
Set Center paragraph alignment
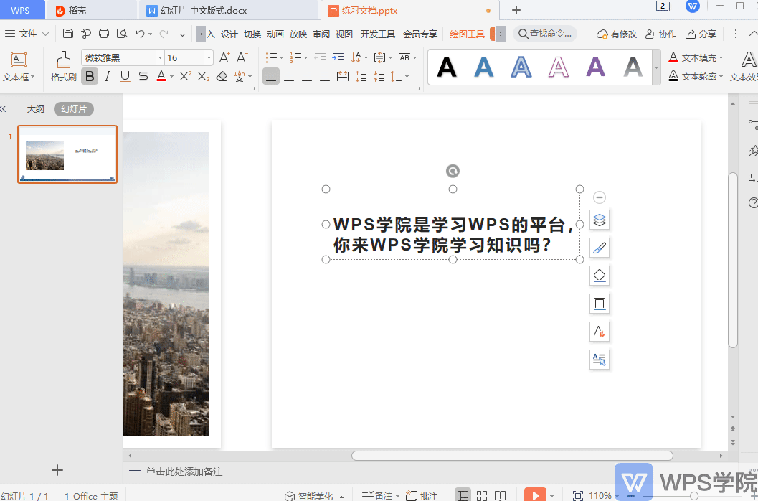pyautogui.click(x=289, y=76)
